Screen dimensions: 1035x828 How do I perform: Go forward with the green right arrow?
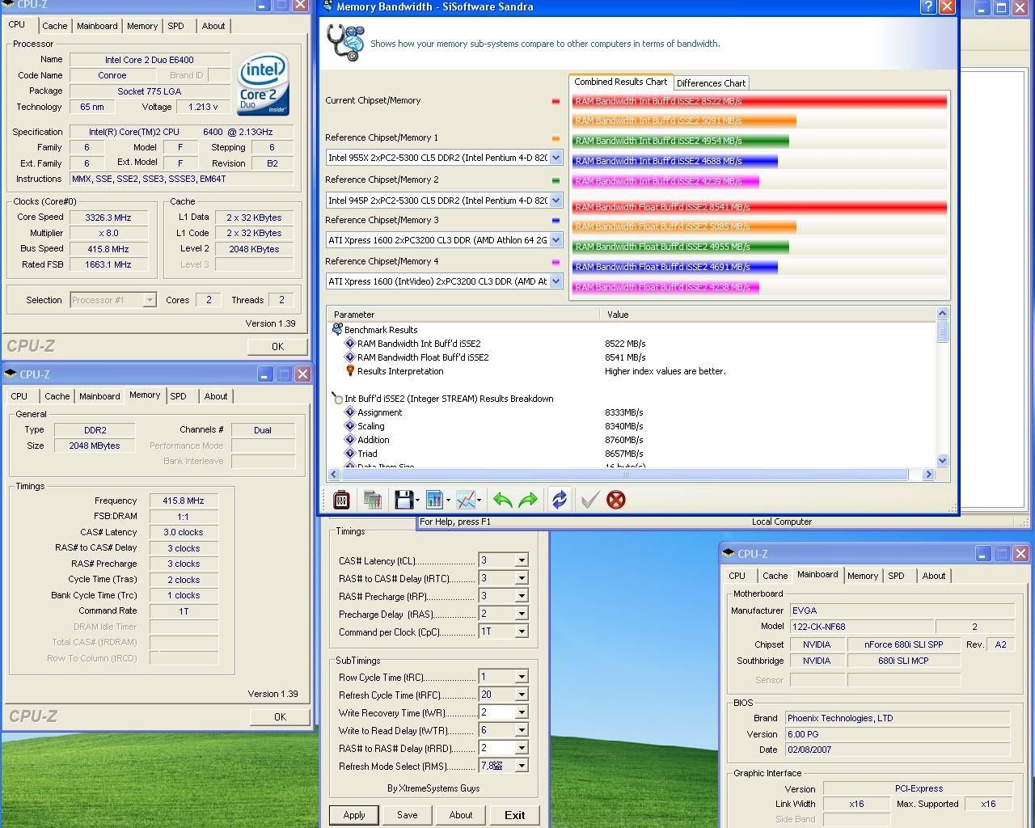pos(528,500)
